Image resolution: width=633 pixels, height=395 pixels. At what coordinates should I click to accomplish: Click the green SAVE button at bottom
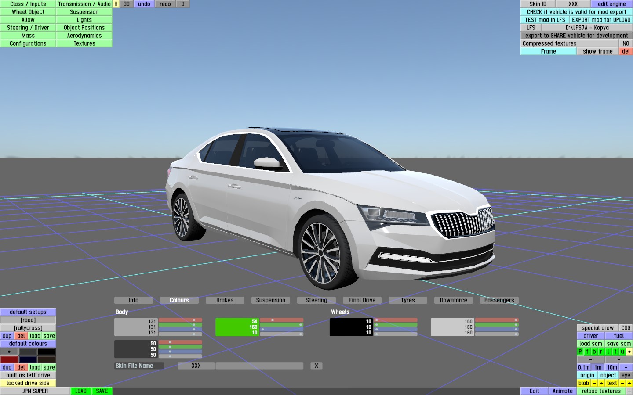click(x=102, y=391)
